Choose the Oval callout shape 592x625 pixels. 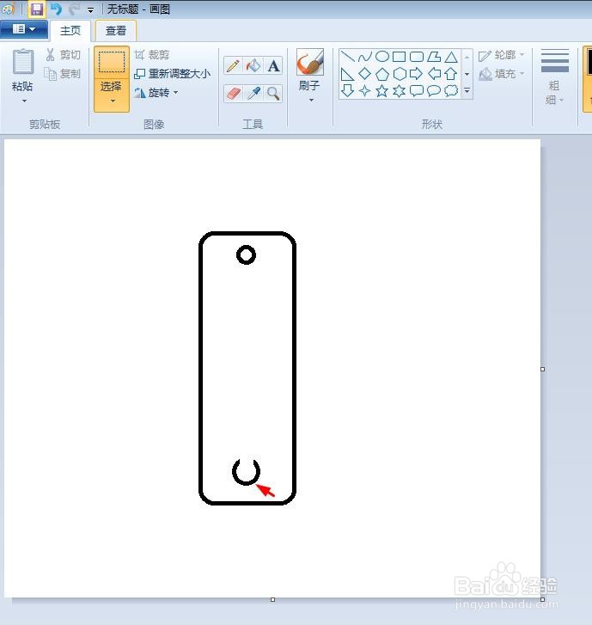(434, 91)
